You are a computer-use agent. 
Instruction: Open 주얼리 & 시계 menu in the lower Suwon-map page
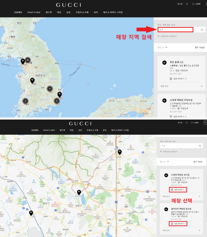tap(92, 130)
